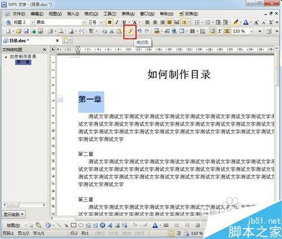282x239 pixels.
Task: Collapse the 如何制作目录 tree node
Action: [6, 57]
